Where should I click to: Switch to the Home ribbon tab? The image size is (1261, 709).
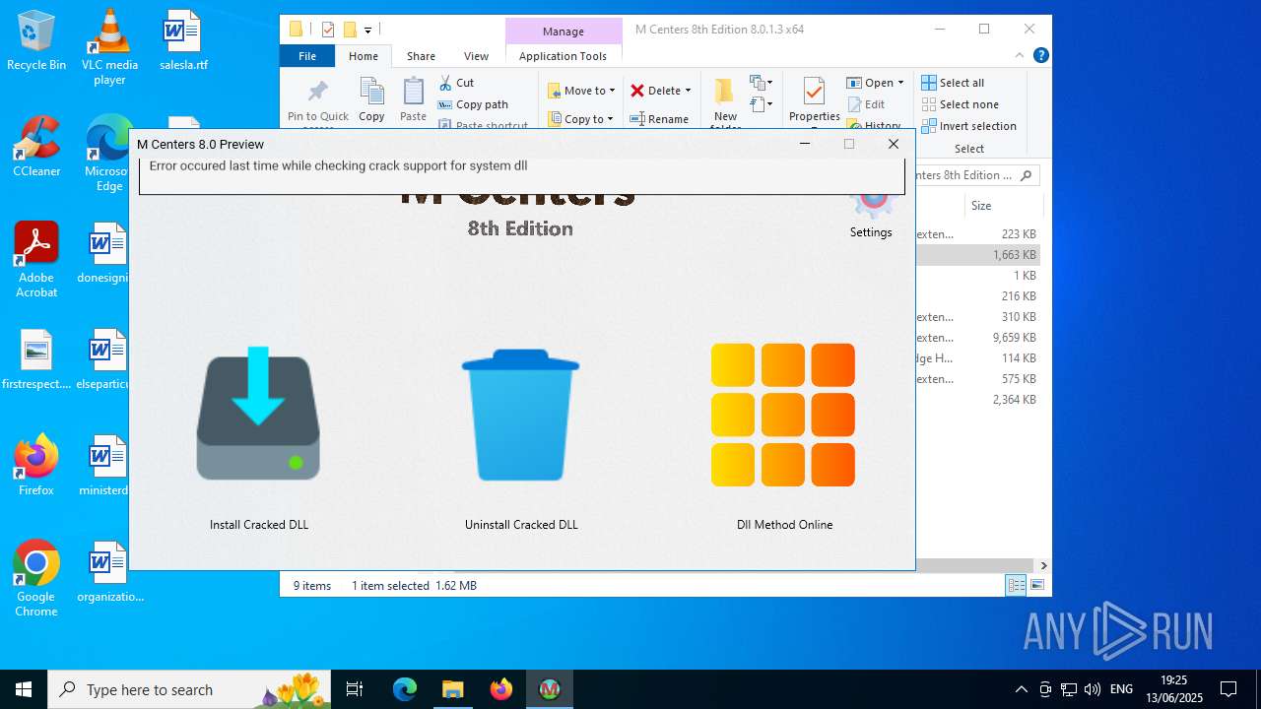(x=363, y=56)
